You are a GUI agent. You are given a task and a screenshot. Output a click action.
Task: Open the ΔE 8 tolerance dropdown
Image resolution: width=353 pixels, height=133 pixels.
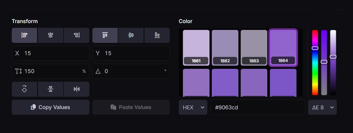coord(322,107)
